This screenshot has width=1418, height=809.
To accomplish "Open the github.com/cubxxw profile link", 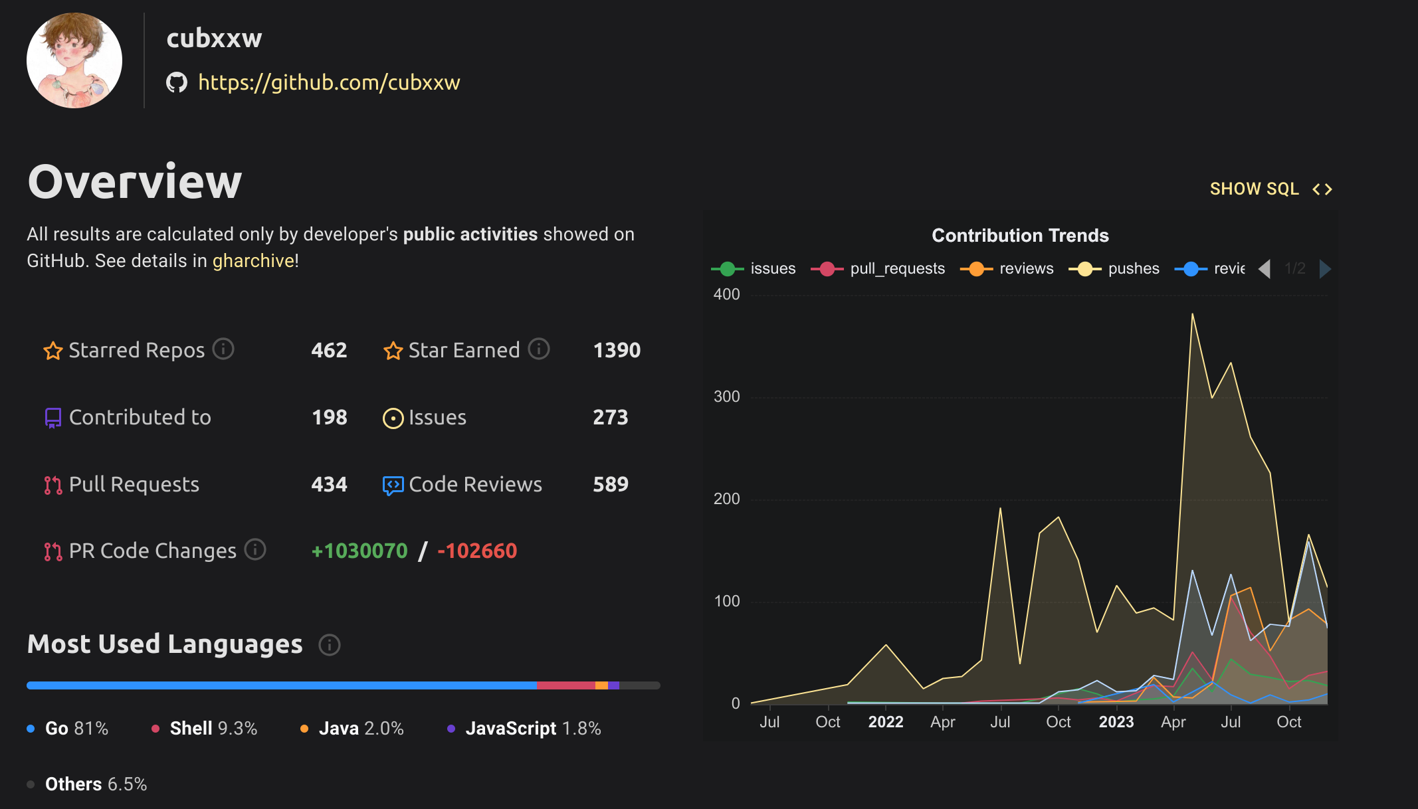I will (x=329, y=82).
